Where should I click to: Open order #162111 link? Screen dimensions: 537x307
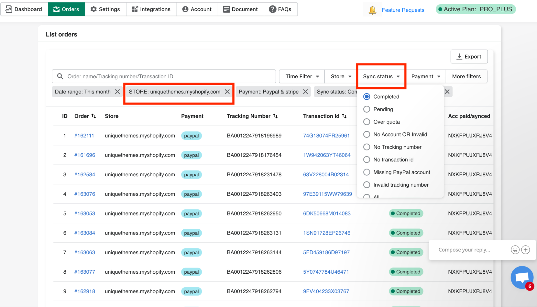point(84,135)
